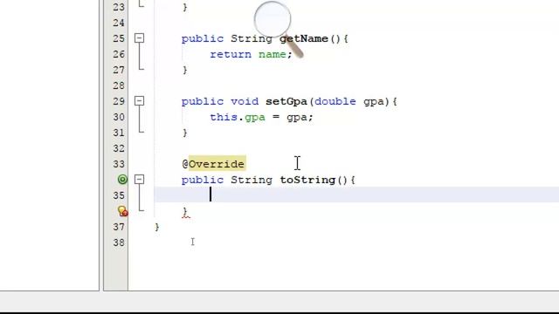This screenshot has width=559, height=314.
Task: Click the class closing brace on line 37
Action: pyautogui.click(x=157, y=227)
